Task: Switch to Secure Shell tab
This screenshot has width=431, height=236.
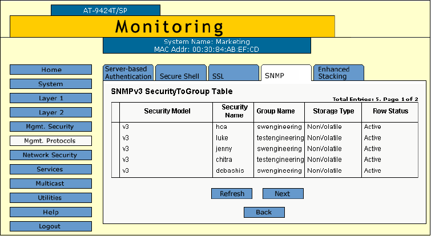Action: tap(181, 73)
